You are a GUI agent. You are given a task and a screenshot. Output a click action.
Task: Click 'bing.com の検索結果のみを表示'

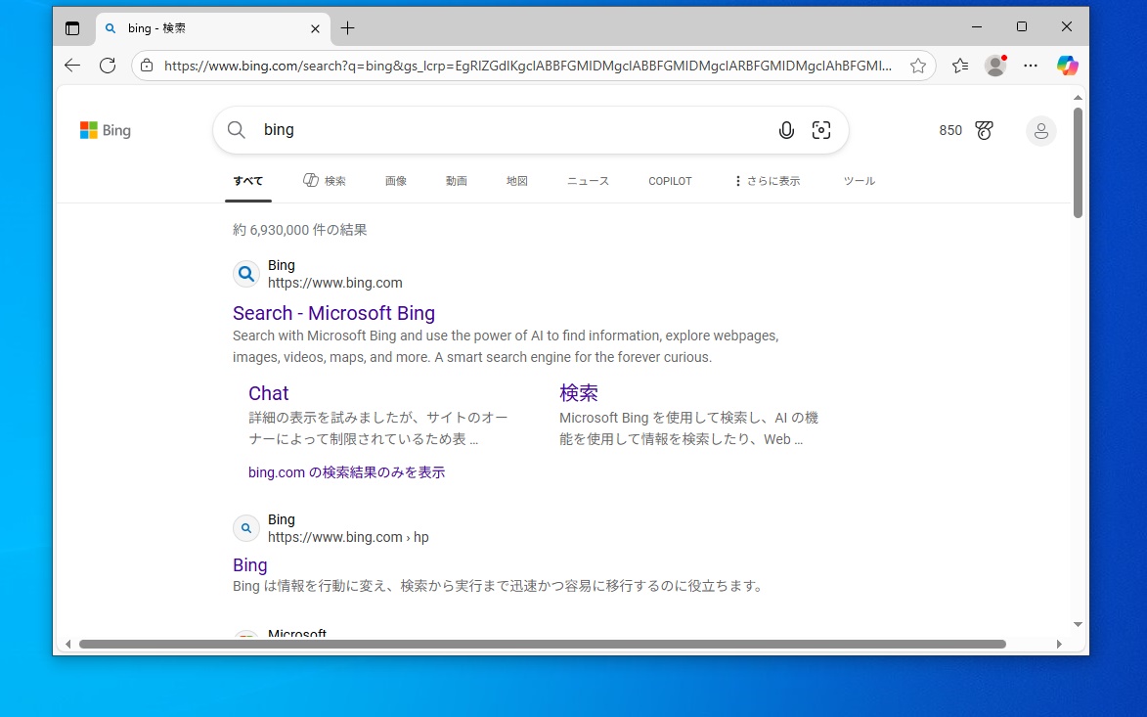tap(347, 472)
